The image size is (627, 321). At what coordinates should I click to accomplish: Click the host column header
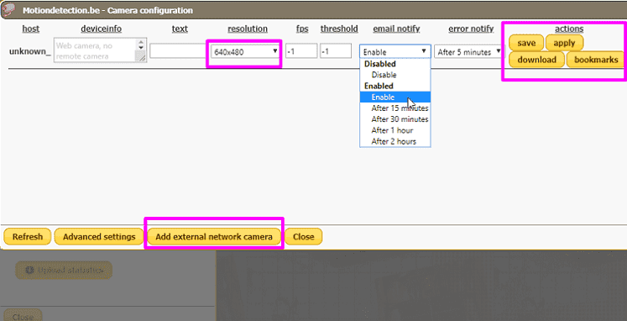click(x=31, y=29)
